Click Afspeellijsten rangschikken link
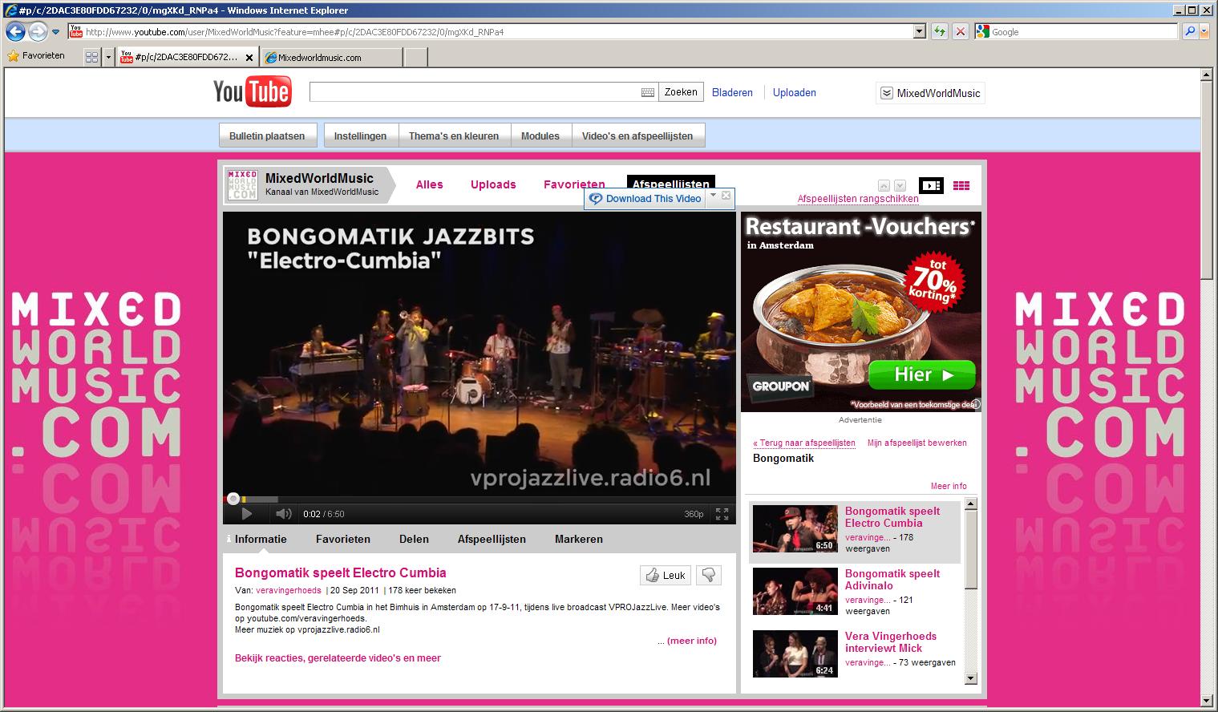This screenshot has height=712, width=1218. (x=858, y=199)
